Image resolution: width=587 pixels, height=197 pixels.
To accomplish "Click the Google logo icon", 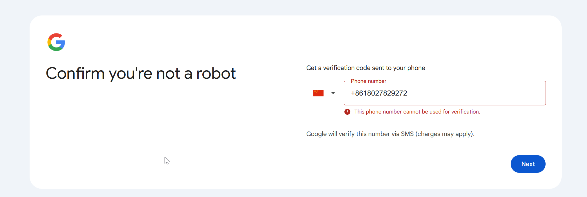I will coord(56,42).
